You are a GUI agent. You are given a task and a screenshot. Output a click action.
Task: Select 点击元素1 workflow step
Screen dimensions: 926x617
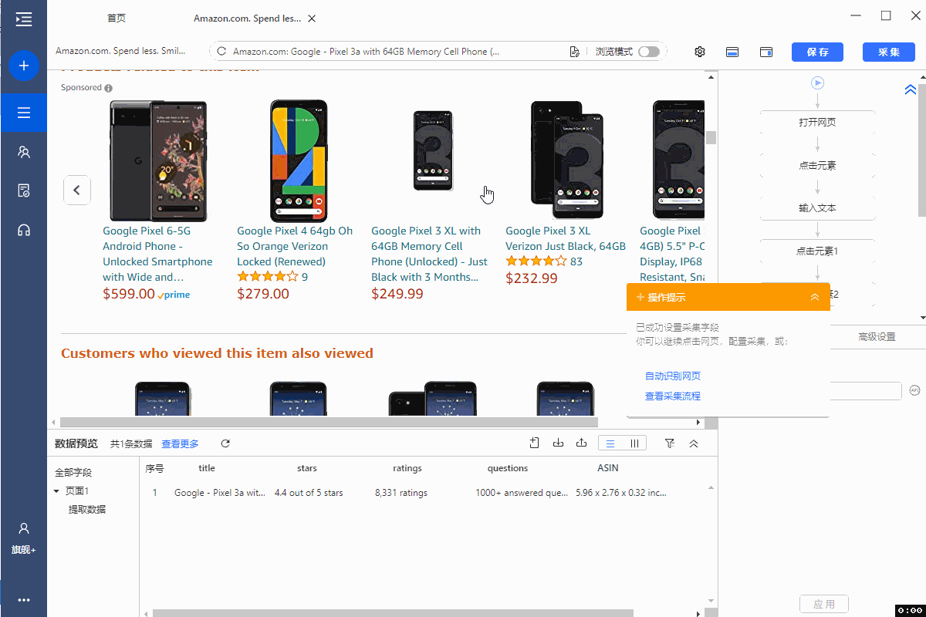coord(818,251)
